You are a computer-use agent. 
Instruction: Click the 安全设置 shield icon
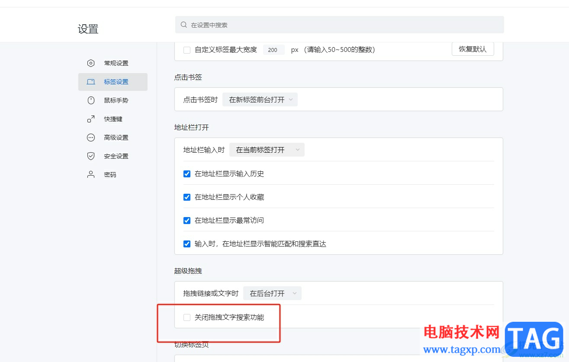click(x=90, y=156)
